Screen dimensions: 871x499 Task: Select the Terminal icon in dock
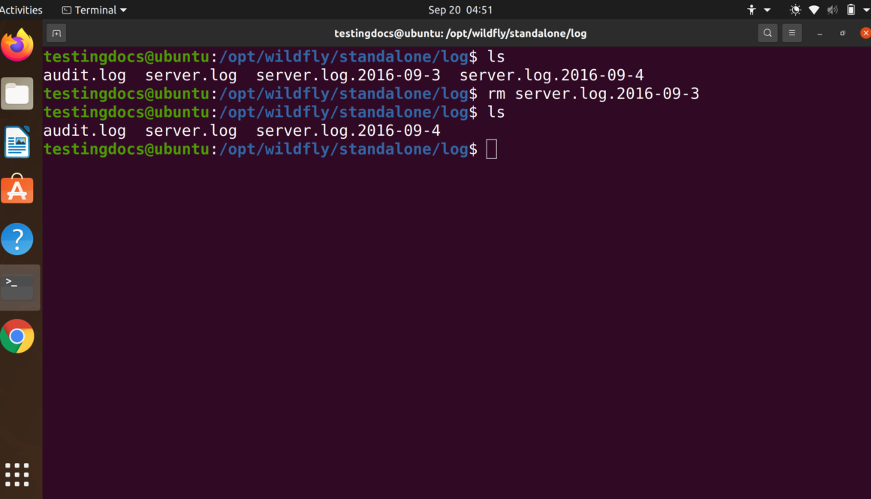[17, 287]
